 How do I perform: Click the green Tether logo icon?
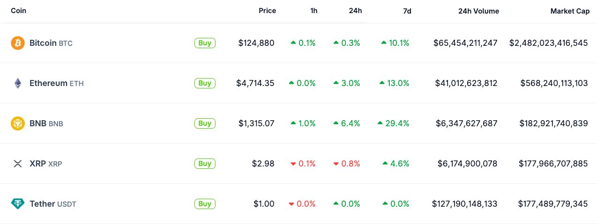18,204
